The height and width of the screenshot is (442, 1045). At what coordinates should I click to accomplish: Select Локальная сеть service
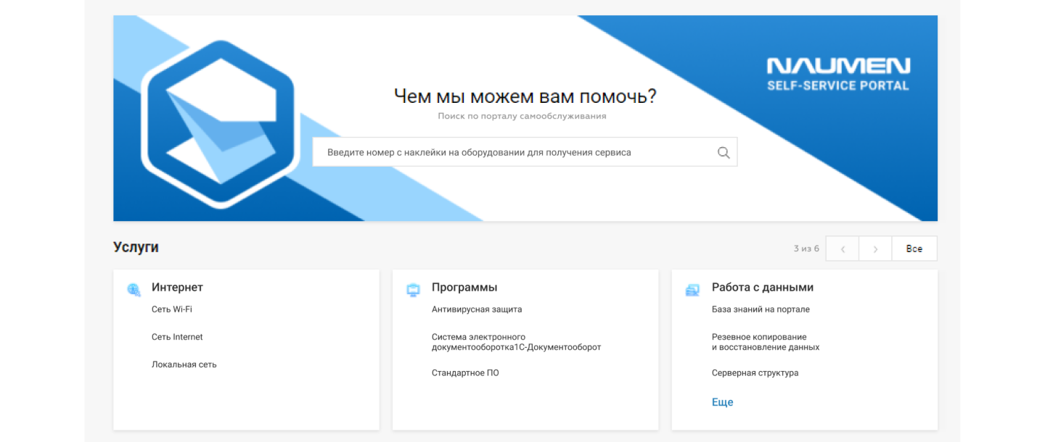(x=184, y=364)
